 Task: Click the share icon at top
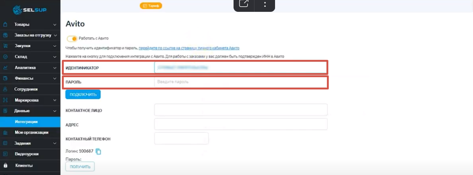click(244, 4)
